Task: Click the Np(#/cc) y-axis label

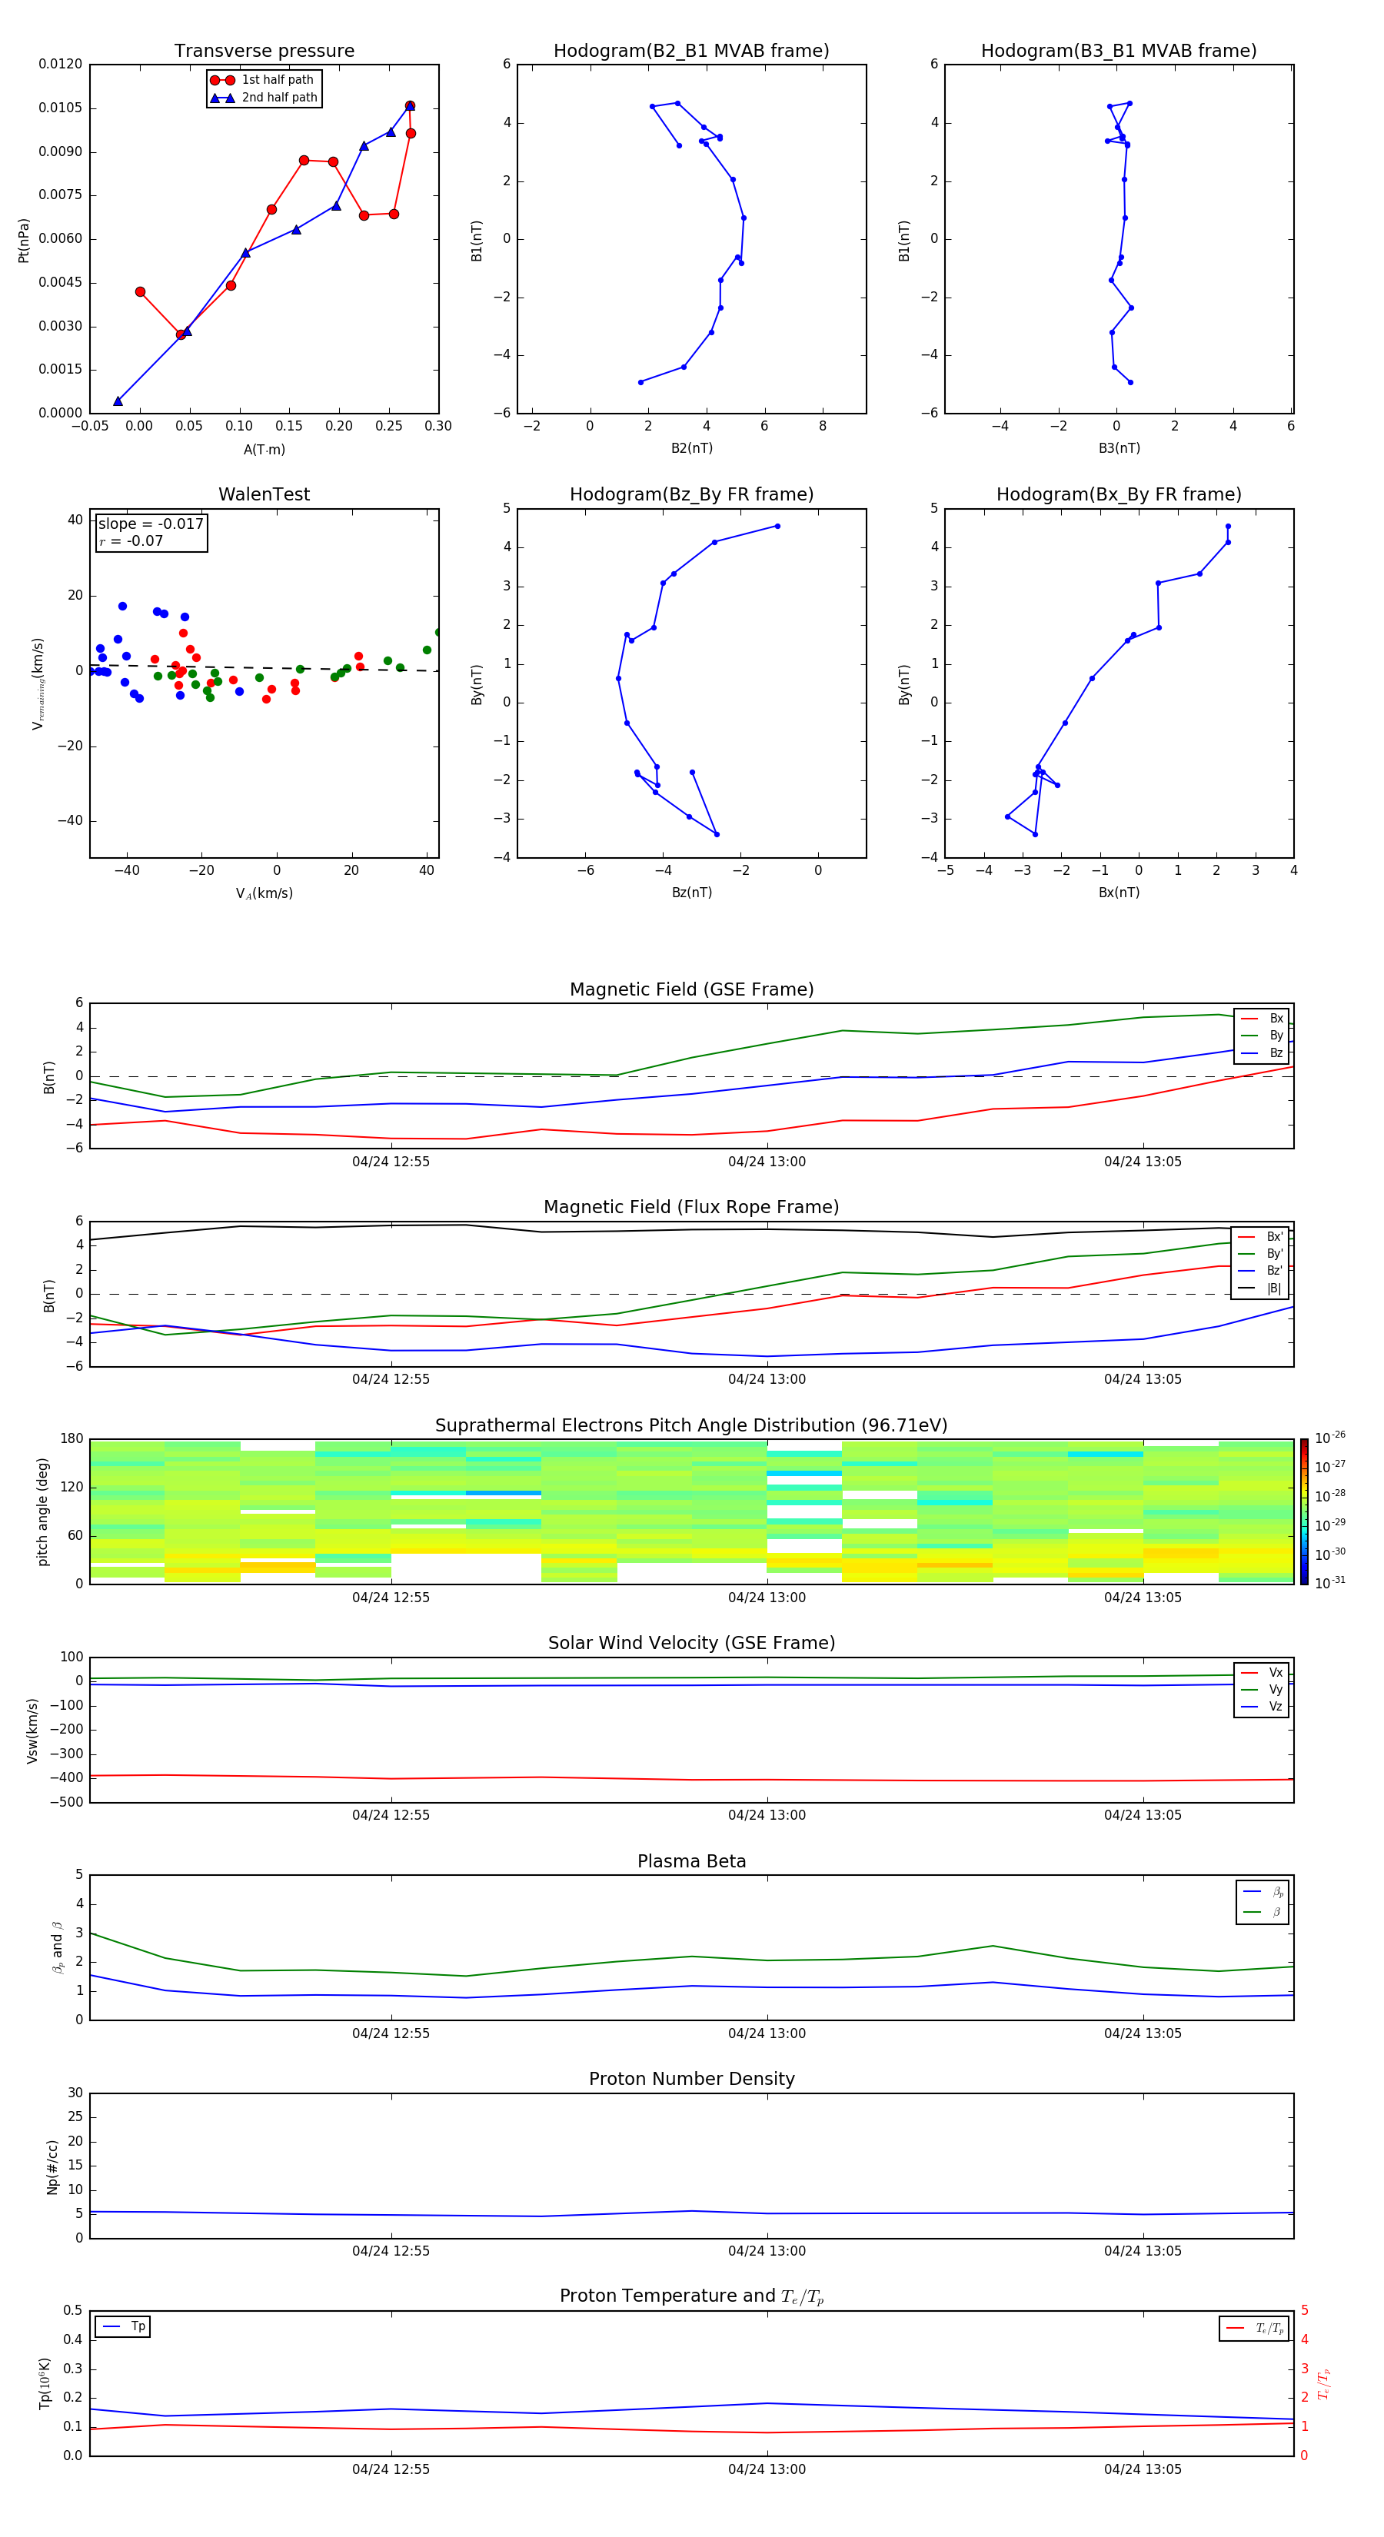Action: [52, 2166]
